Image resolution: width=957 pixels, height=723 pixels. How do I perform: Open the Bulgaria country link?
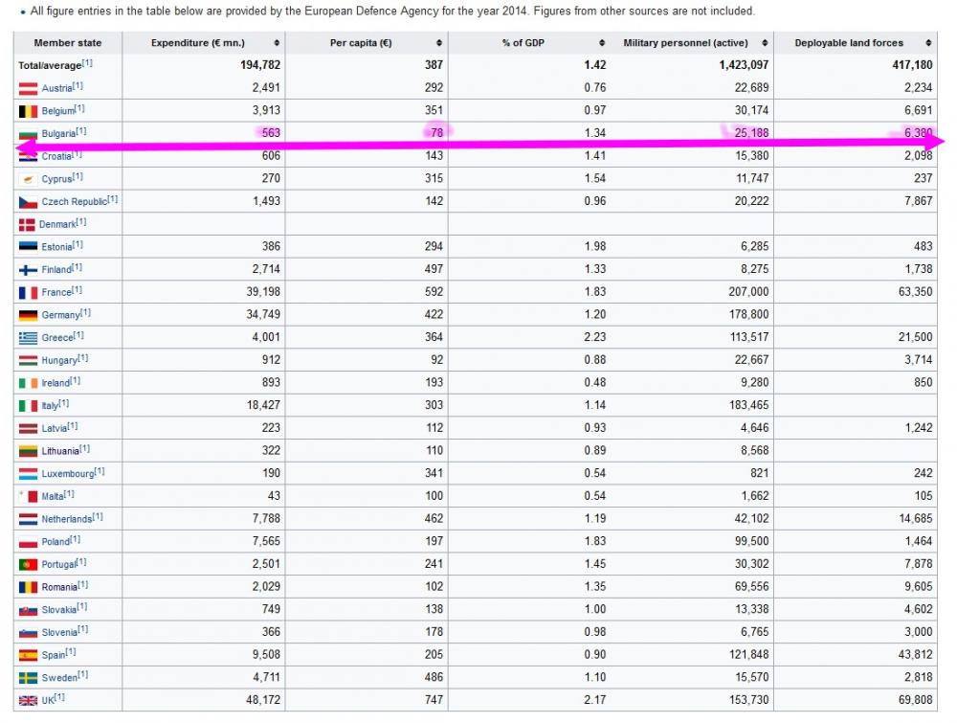pyautogui.click(x=58, y=134)
